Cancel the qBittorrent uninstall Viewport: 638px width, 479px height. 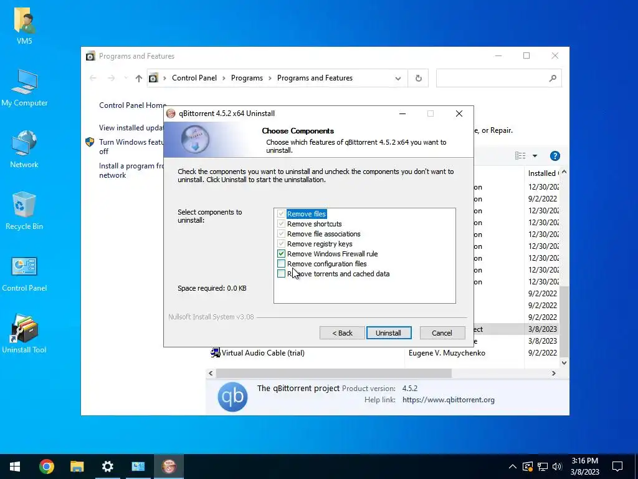coord(442,333)
